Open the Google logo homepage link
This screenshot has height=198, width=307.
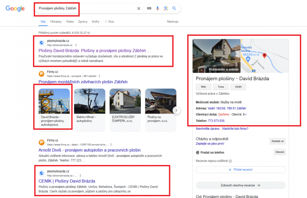tap(15, 8)
